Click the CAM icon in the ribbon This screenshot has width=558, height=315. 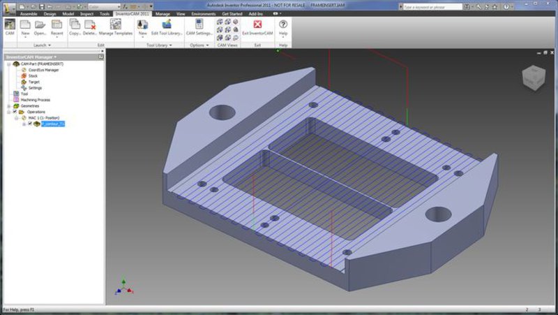pyautogui.click(x=10, y=25)
